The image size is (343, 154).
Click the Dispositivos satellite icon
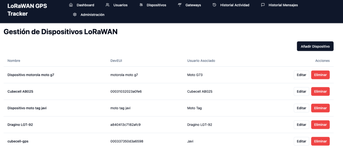coord(141,5)
